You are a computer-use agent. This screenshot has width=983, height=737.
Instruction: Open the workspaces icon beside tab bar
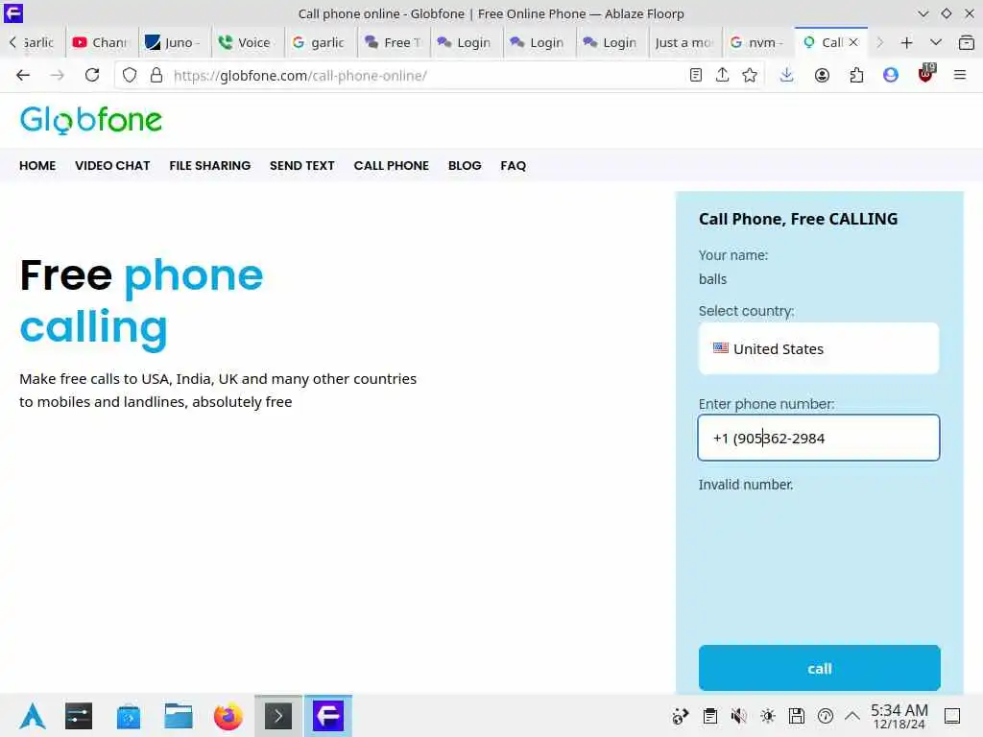click(x=966, y=42)
